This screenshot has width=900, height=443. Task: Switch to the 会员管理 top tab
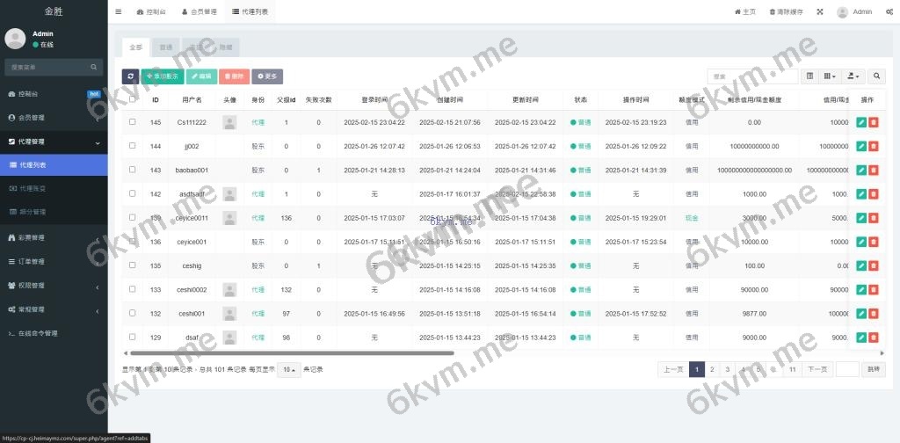coord(200,11)
